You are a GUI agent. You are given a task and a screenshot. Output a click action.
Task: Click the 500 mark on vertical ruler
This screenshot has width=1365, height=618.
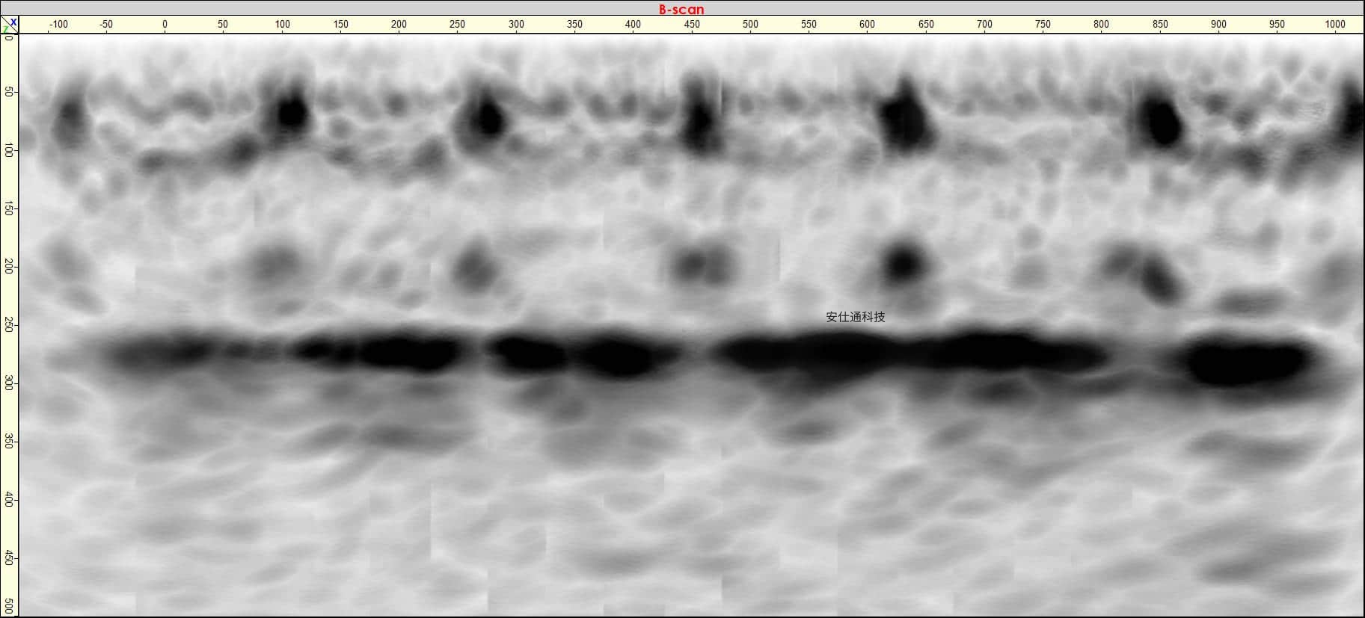pyautogui.click(x=9, y=605)
